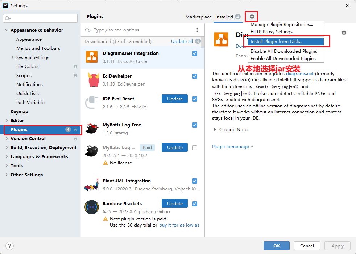This screenshot has width=356, height=254.
Task: Click the large Diagrams.net icon in details pane
Action: [221, 39]
